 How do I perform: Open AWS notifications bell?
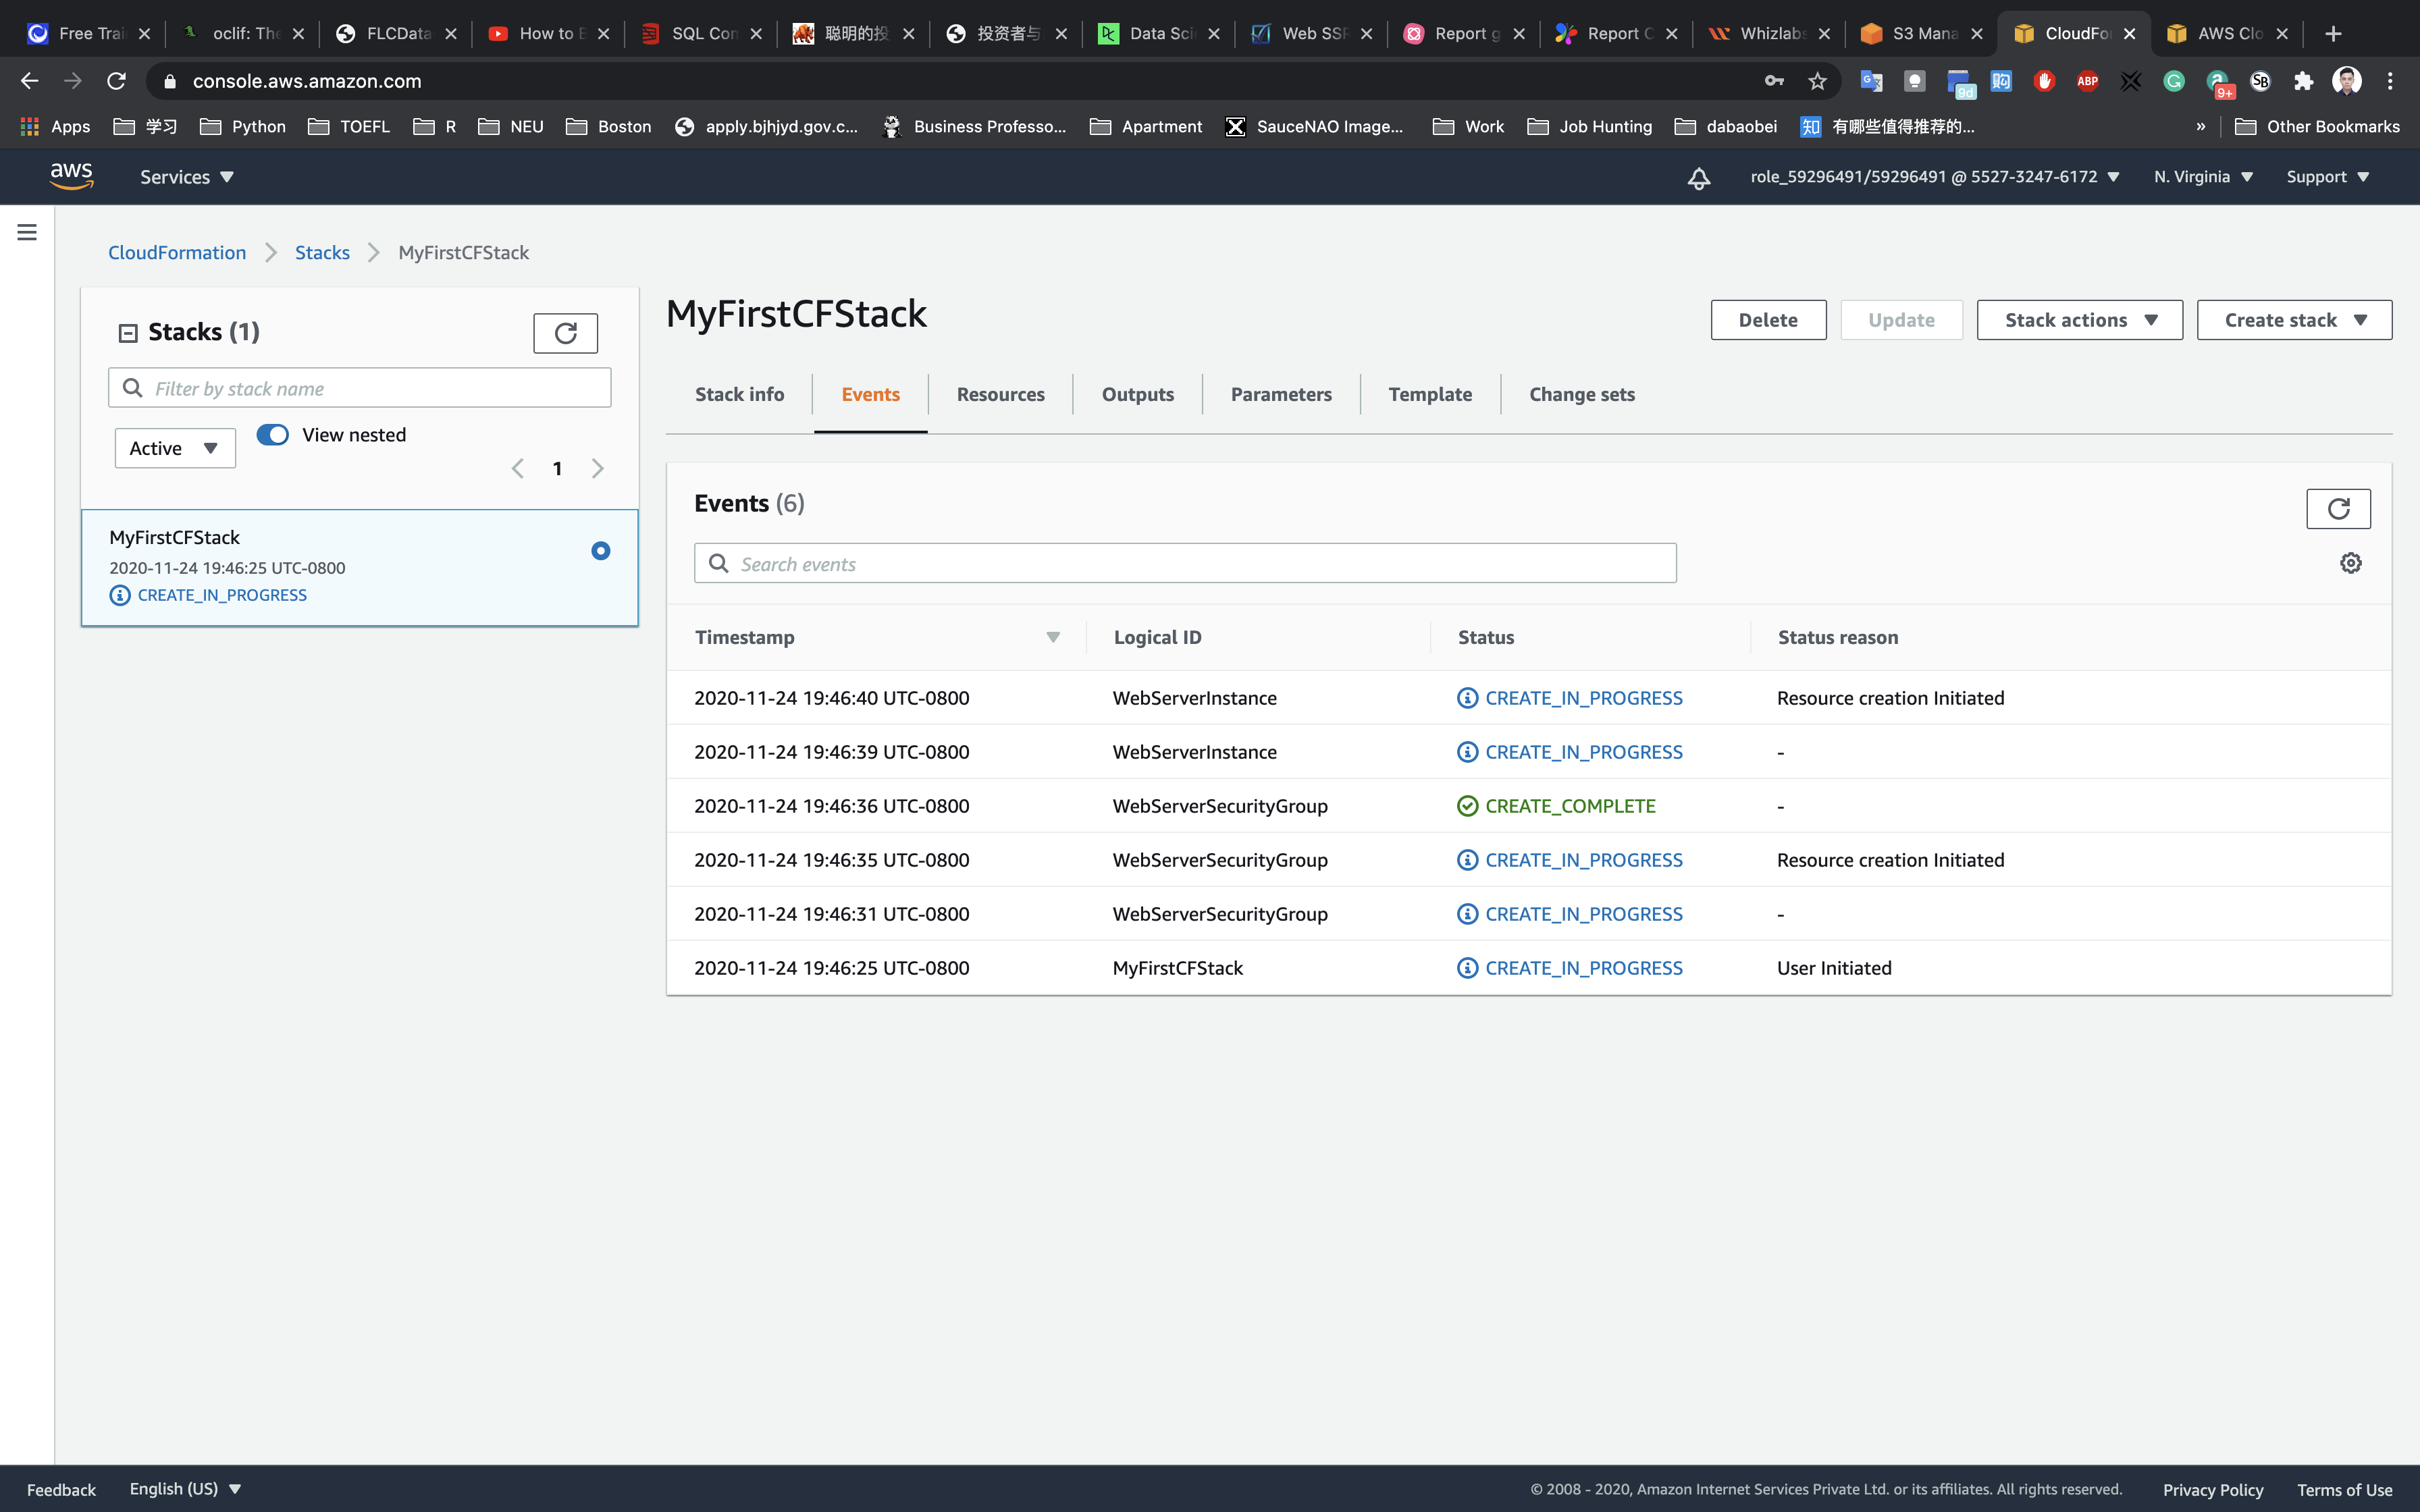tap(1698, 178)
